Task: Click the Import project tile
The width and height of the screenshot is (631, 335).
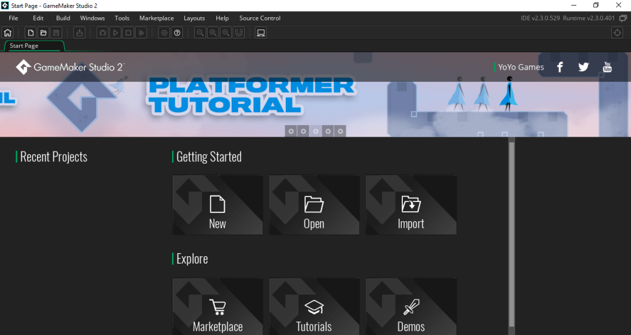Action: [x=411, y=205]
